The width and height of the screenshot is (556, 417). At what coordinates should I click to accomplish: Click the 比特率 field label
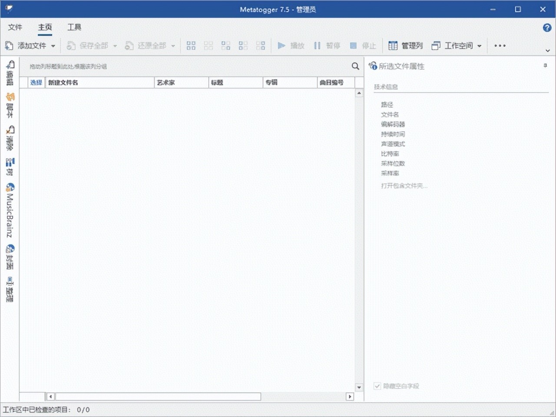390,154
